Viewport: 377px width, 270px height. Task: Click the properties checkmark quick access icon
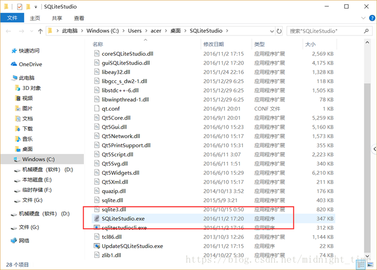click(x=20, y=7)
